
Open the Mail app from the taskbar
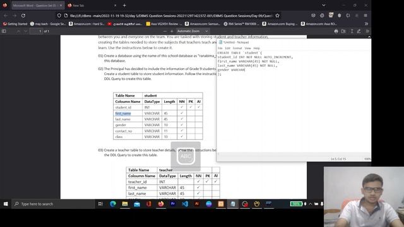tap(137, 204)
